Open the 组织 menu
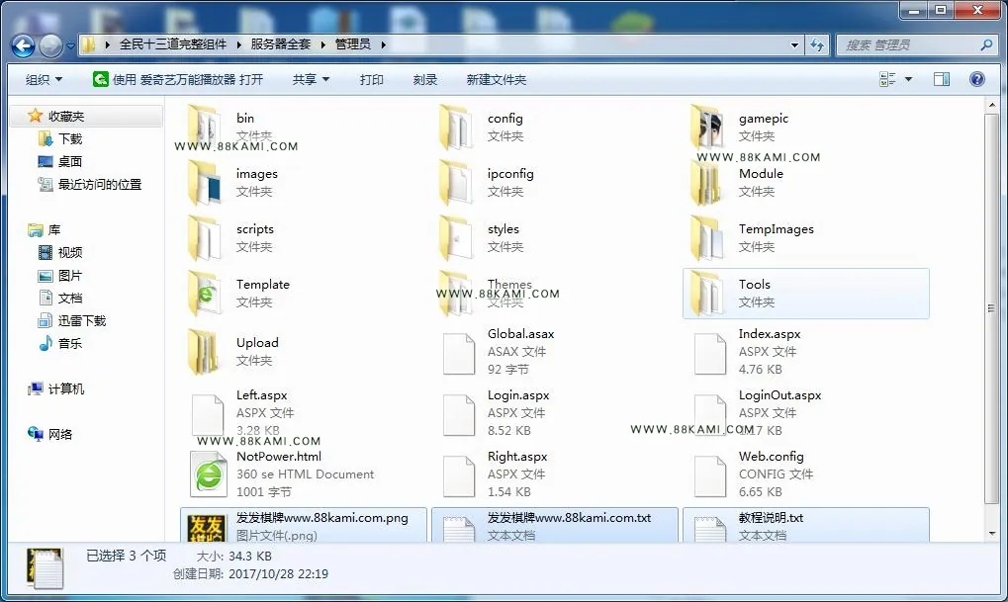The image size is (1008, 602). coord(44,80)
